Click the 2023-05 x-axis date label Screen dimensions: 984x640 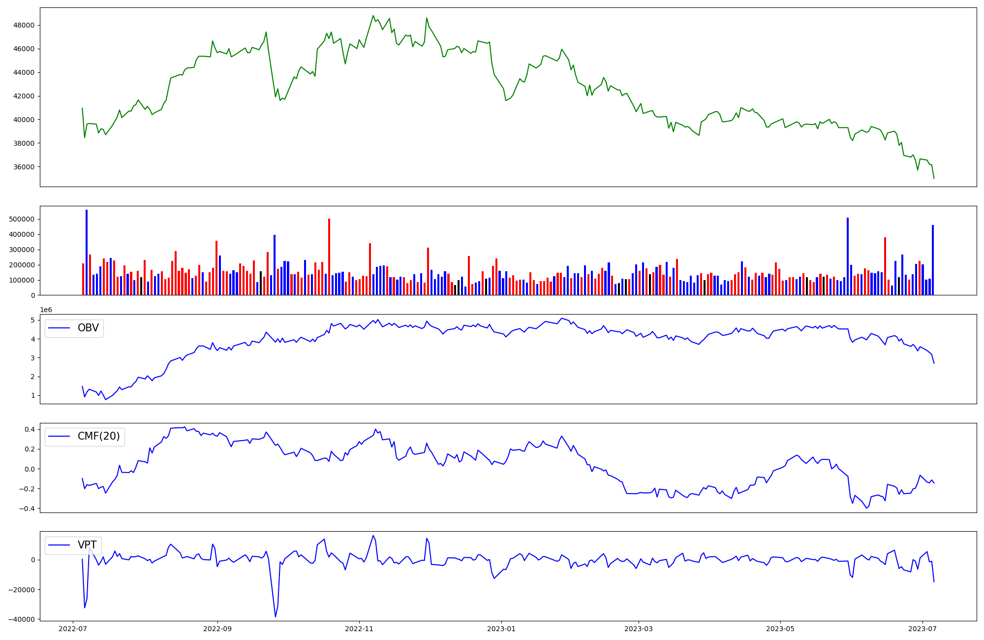[780, 628]
